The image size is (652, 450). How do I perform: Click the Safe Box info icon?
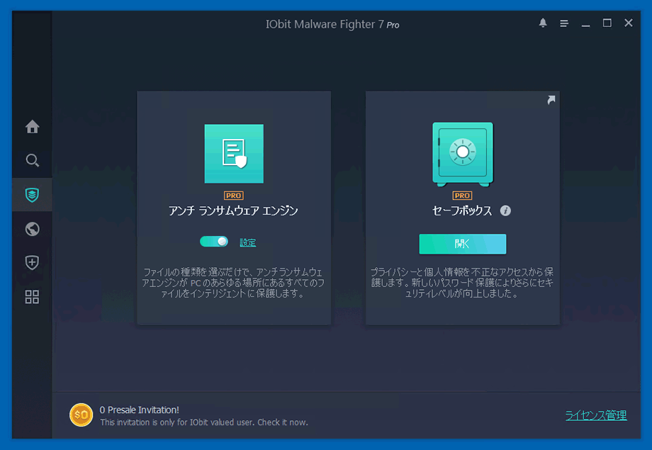point(505,211)
